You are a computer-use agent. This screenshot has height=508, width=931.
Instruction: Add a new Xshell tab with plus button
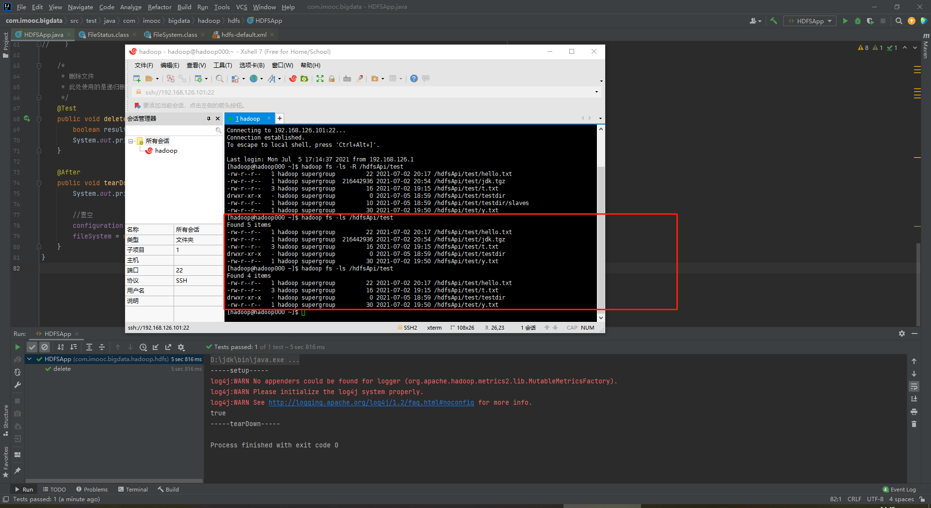[x=280, y=118]
